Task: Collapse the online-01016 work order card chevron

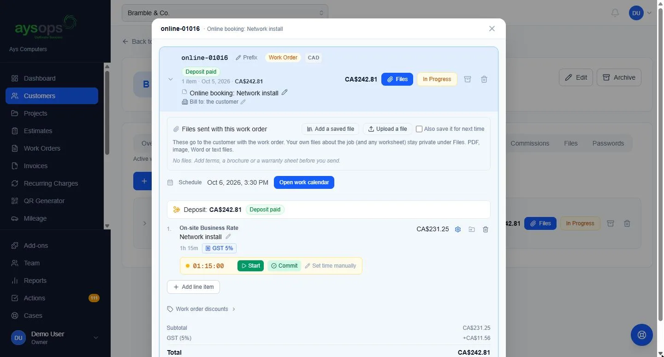Action: [171, 79]
